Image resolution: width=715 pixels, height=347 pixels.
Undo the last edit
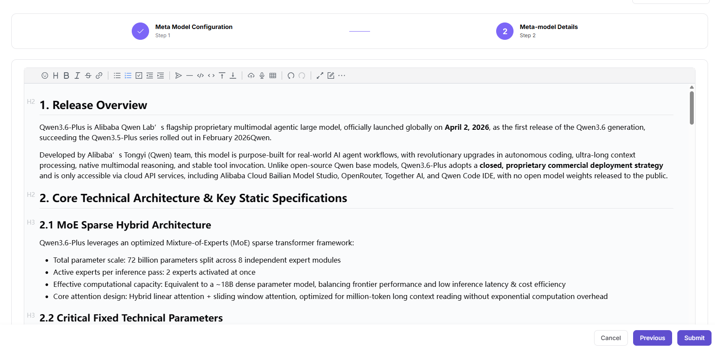(x=291, y=76)
